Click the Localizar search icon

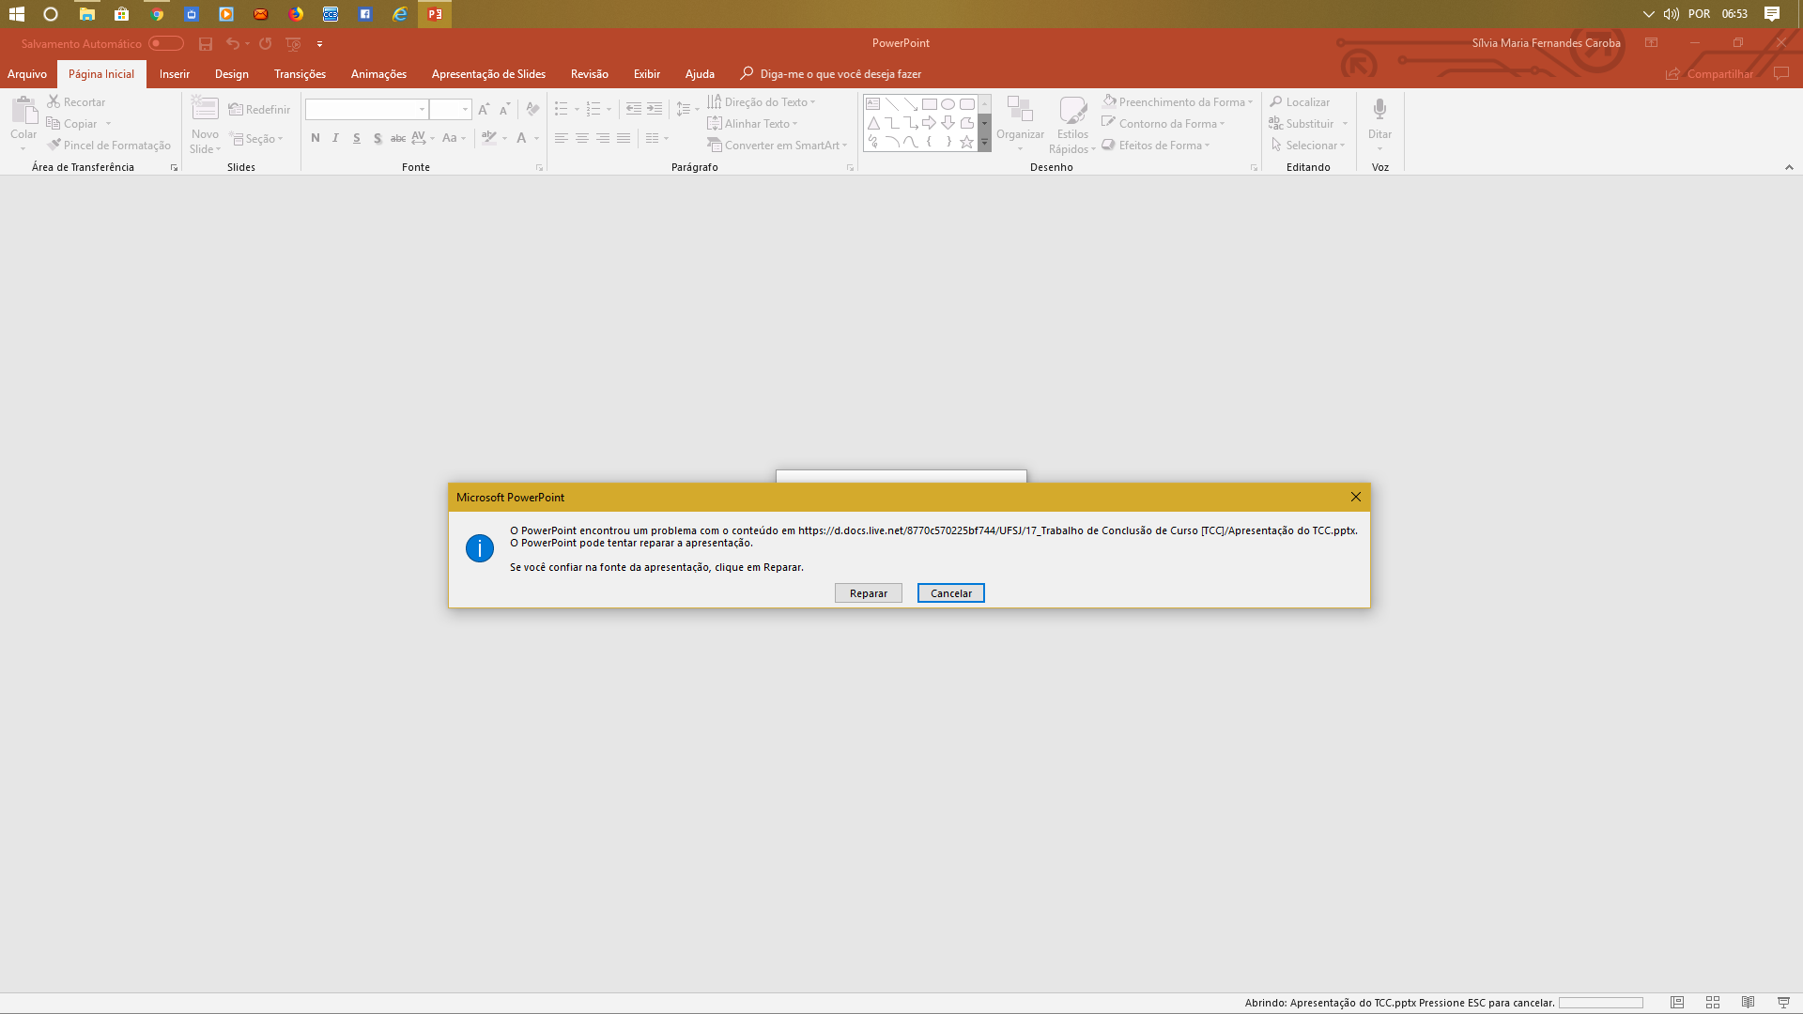click(1276, 101)
